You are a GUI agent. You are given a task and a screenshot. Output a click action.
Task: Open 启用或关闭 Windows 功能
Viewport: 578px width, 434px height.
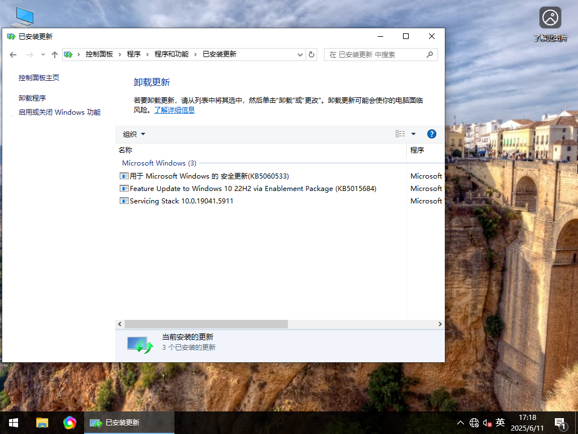tap(55, 112)
